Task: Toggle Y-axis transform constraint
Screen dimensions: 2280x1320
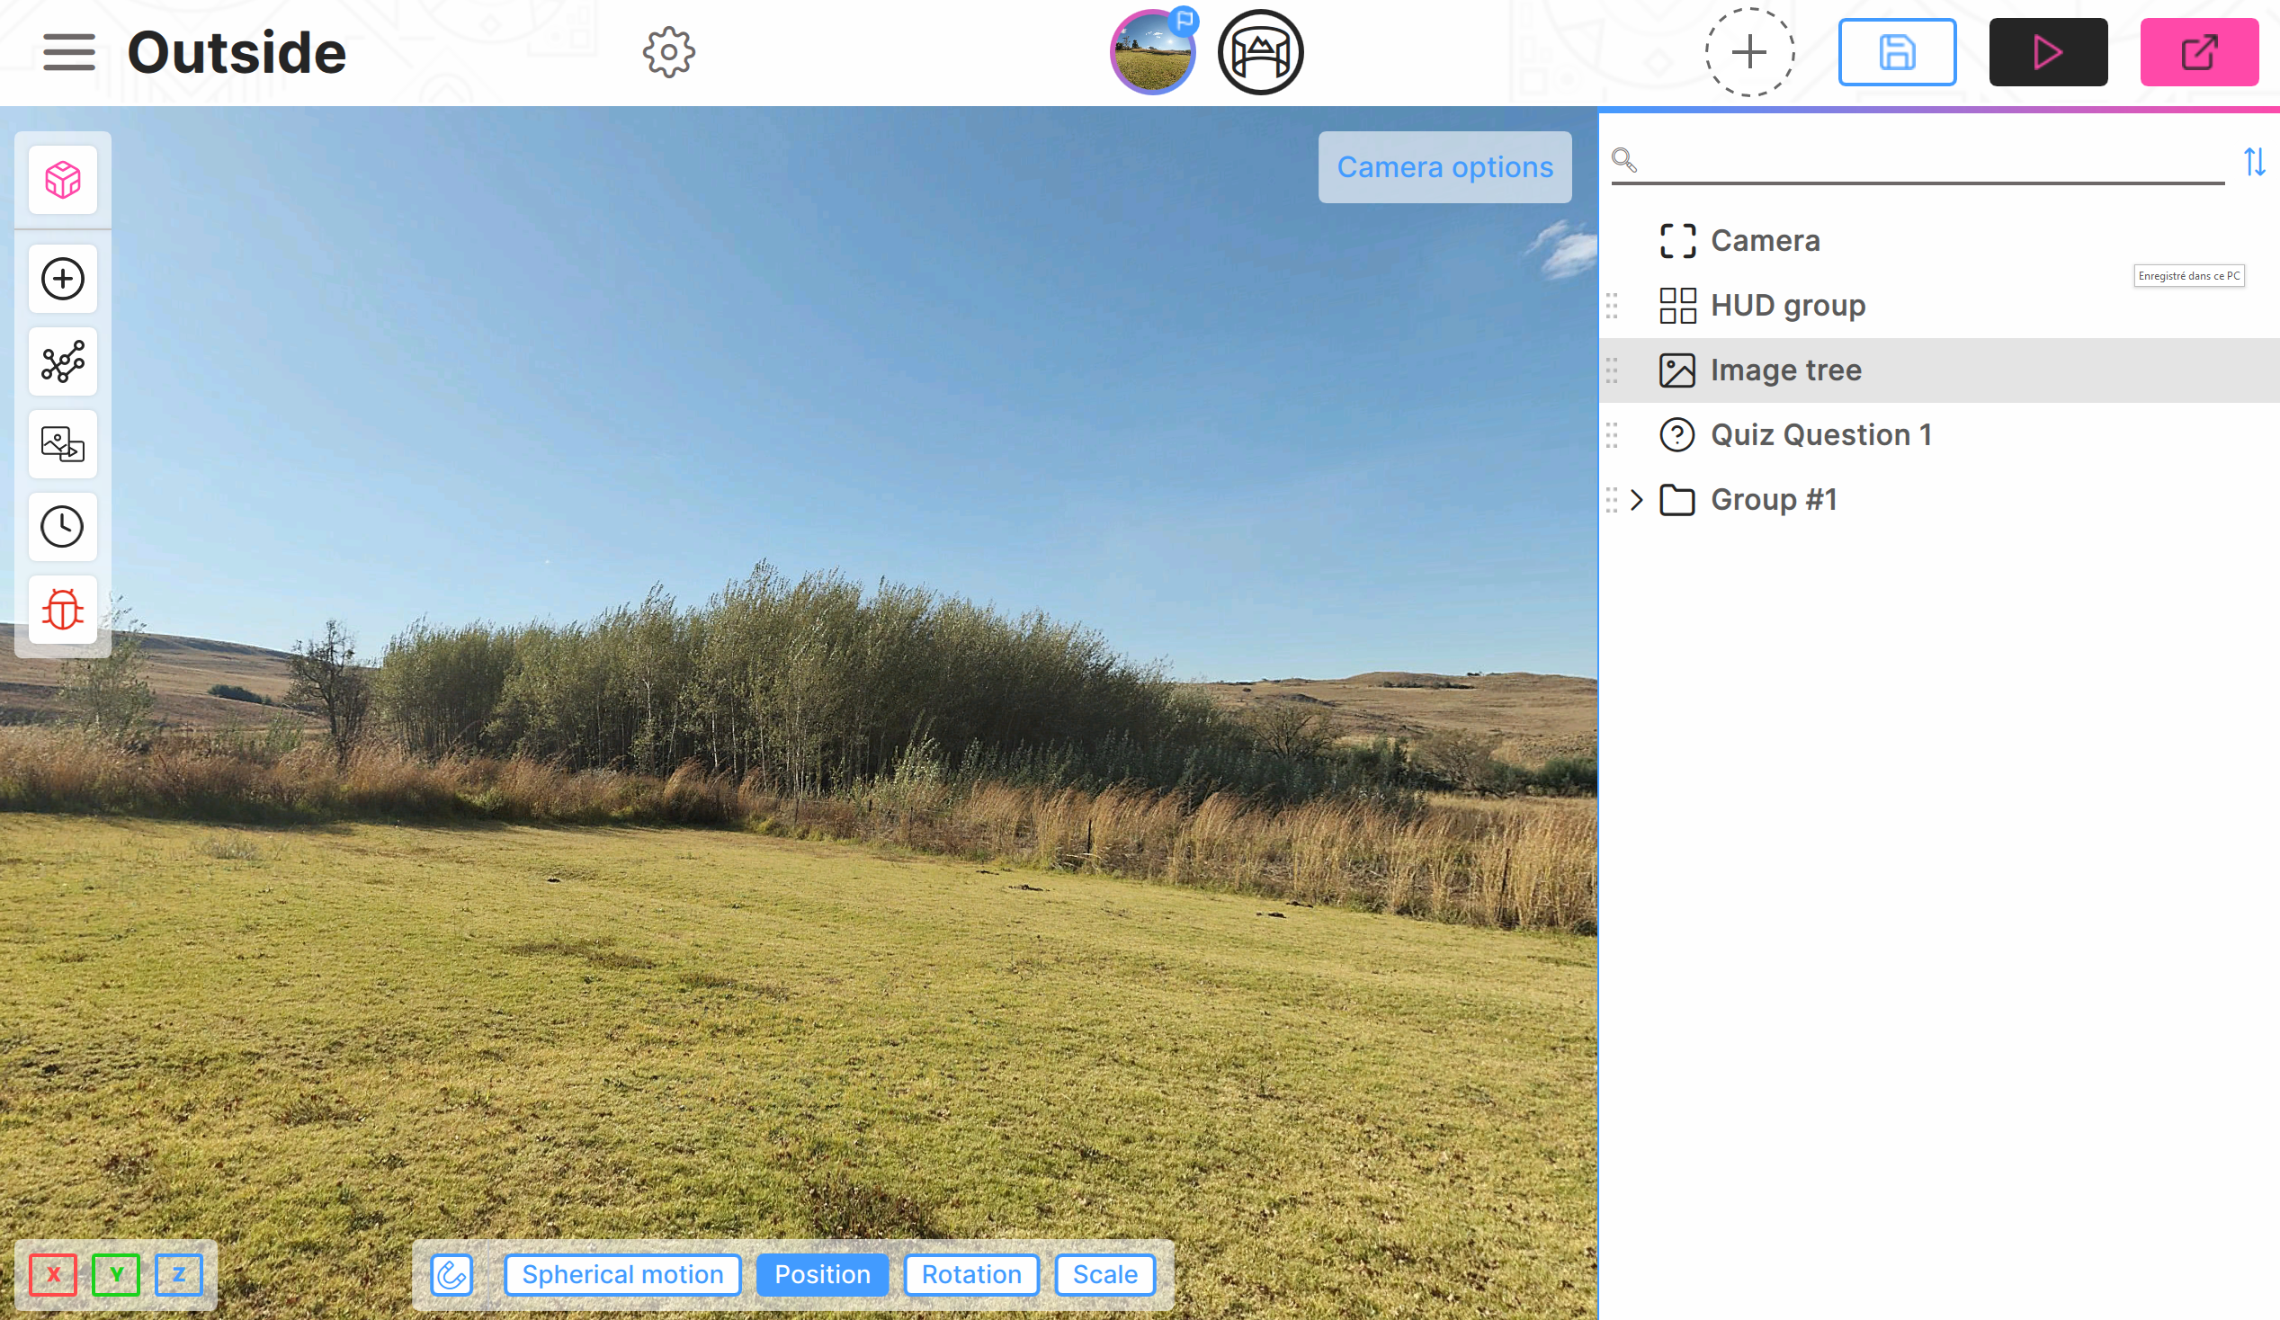Action: 116,1276
